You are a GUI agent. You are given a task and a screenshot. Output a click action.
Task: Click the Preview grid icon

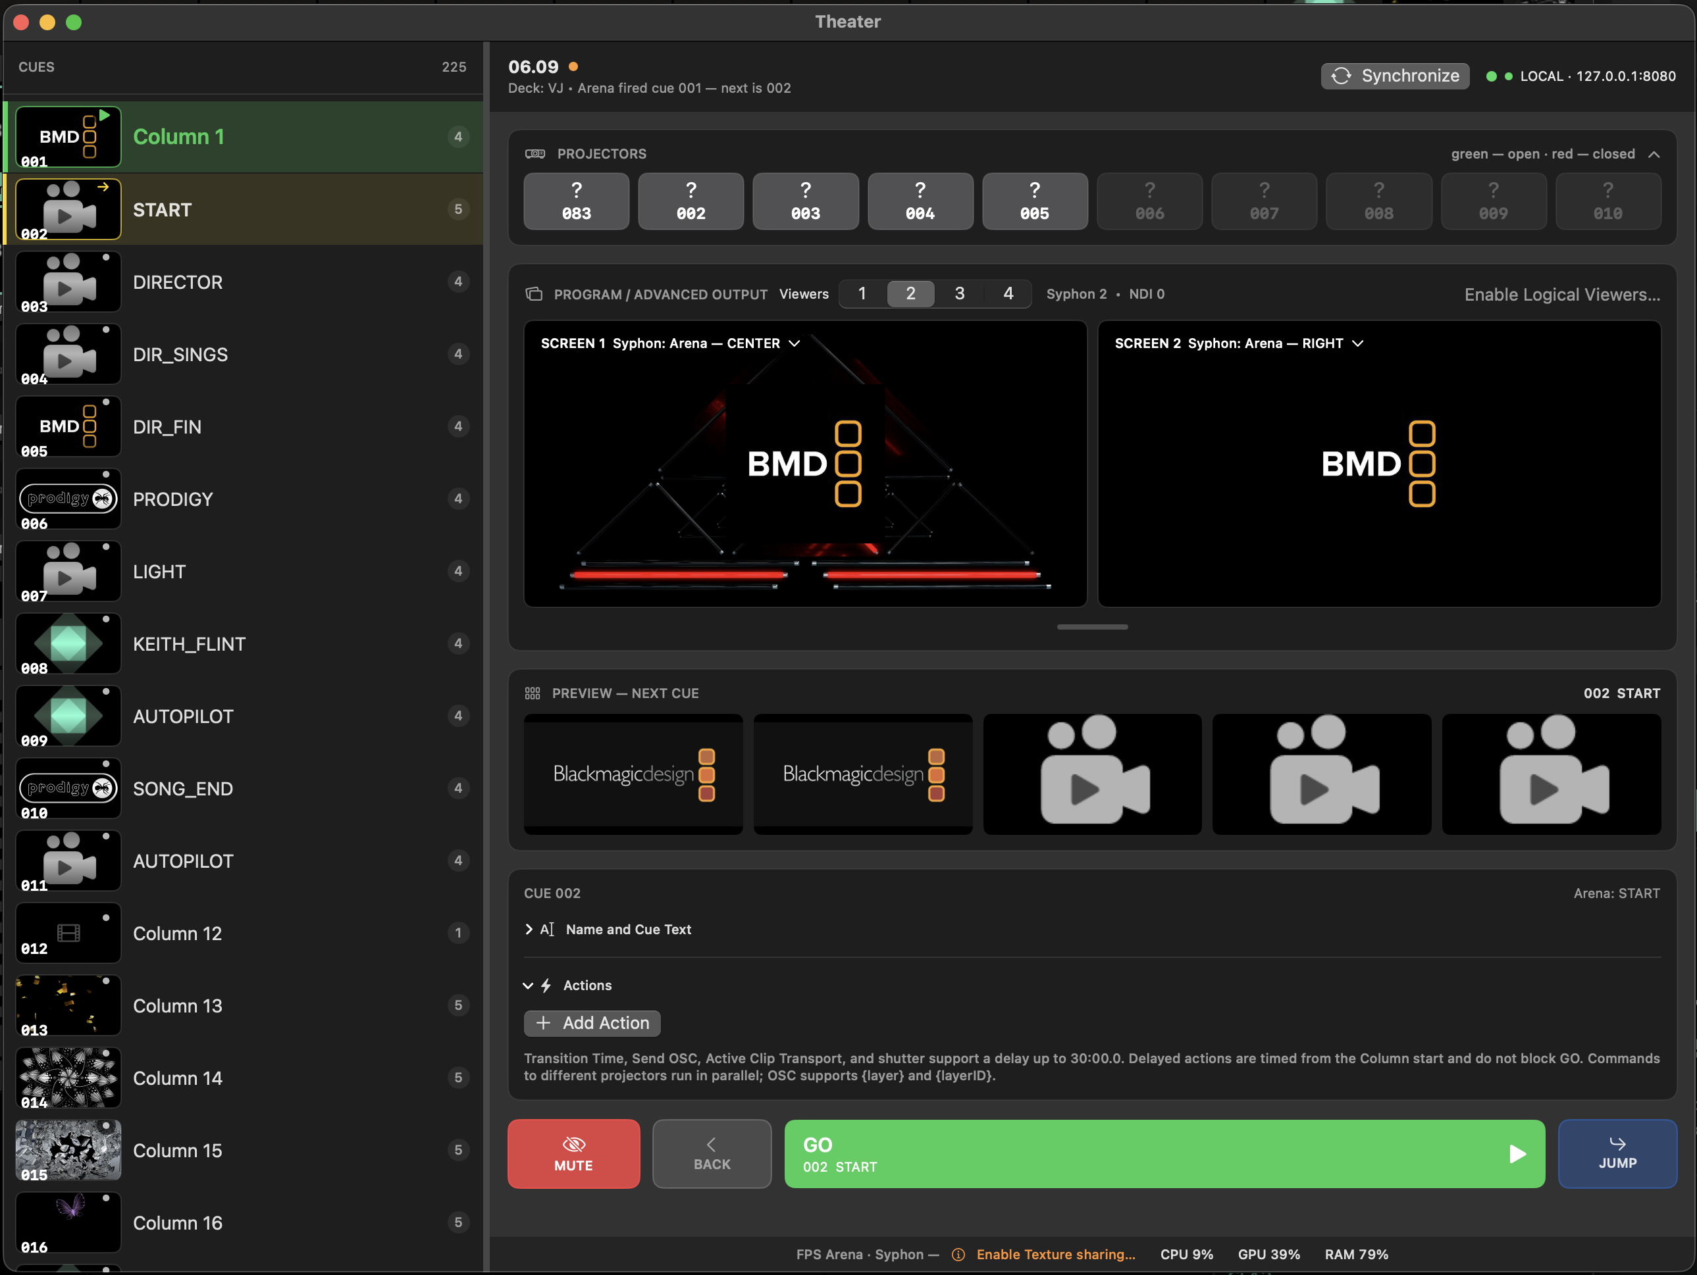[533, 693]
